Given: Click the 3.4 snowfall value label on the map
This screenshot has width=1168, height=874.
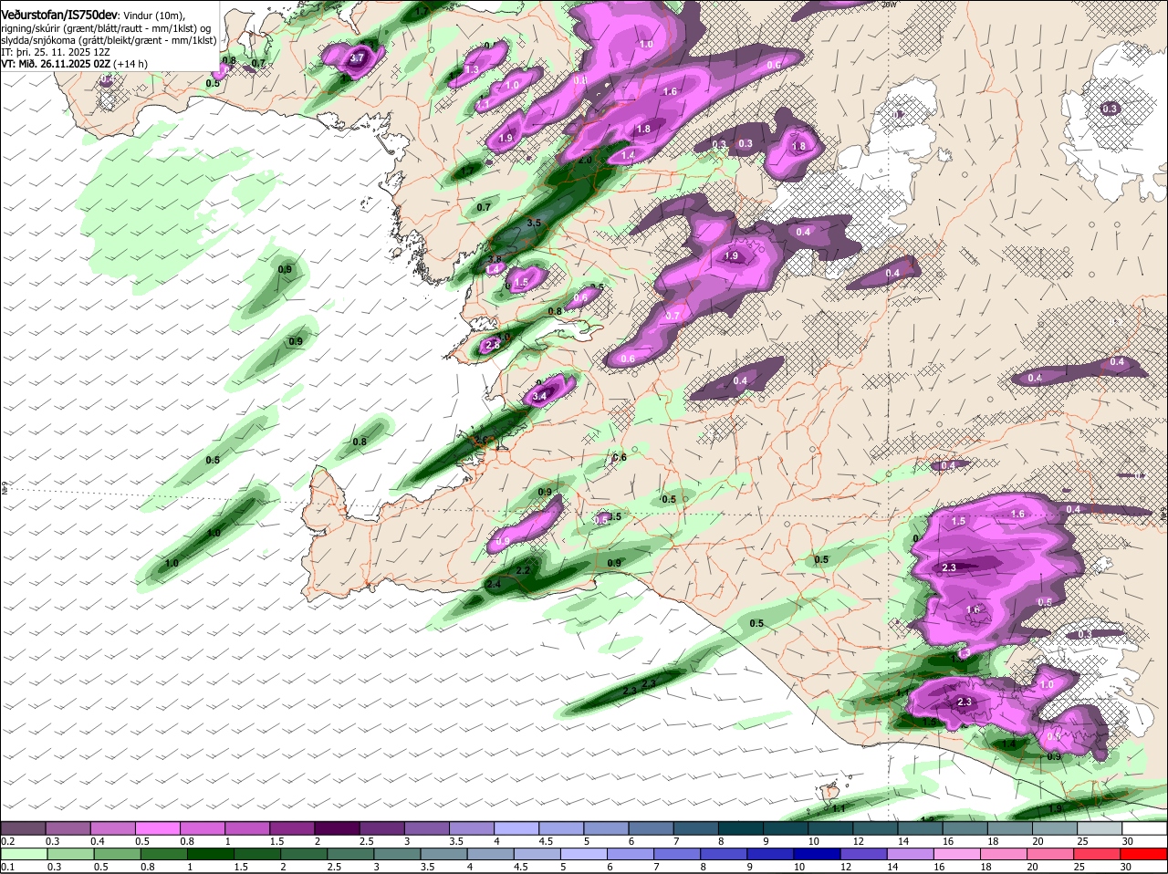Looking at the screenshot, I should 539,396.
